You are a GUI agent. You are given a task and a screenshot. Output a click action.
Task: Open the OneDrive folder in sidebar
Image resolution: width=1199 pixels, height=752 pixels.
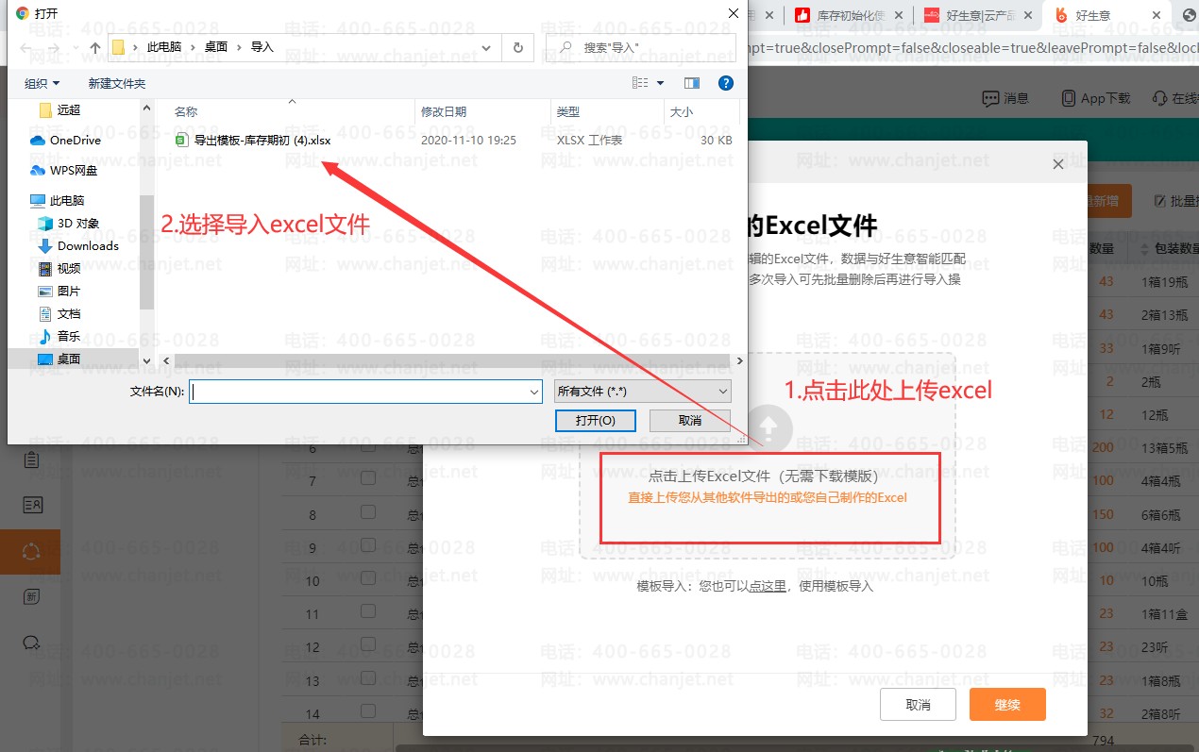75,140
